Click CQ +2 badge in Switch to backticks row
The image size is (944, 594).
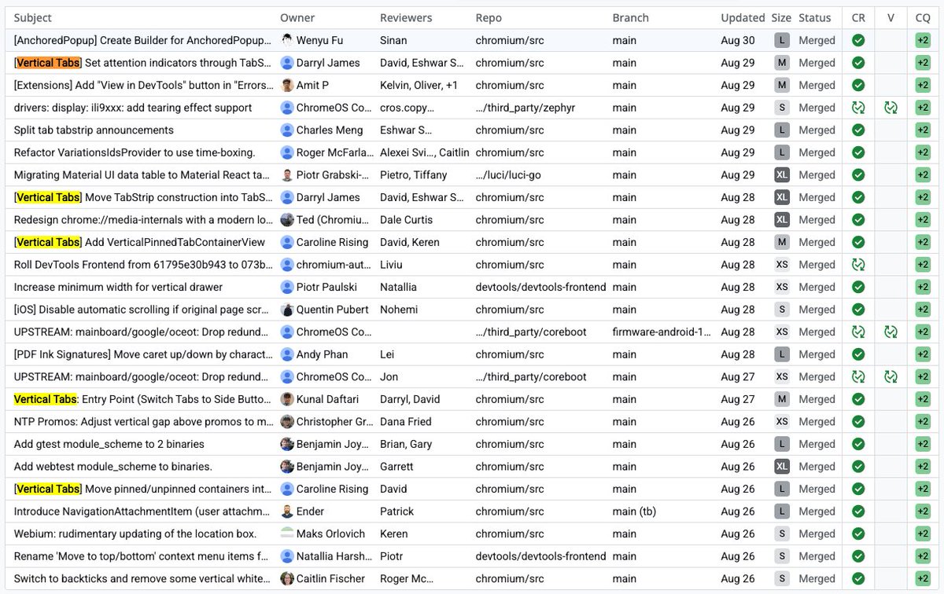coord(923,578)
